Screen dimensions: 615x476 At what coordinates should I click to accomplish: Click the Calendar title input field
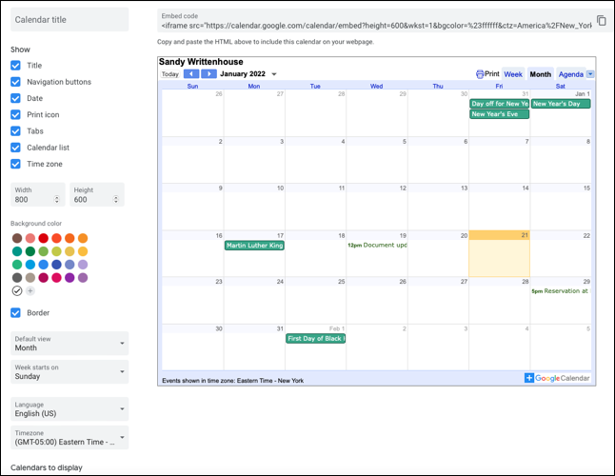(69, 20)
